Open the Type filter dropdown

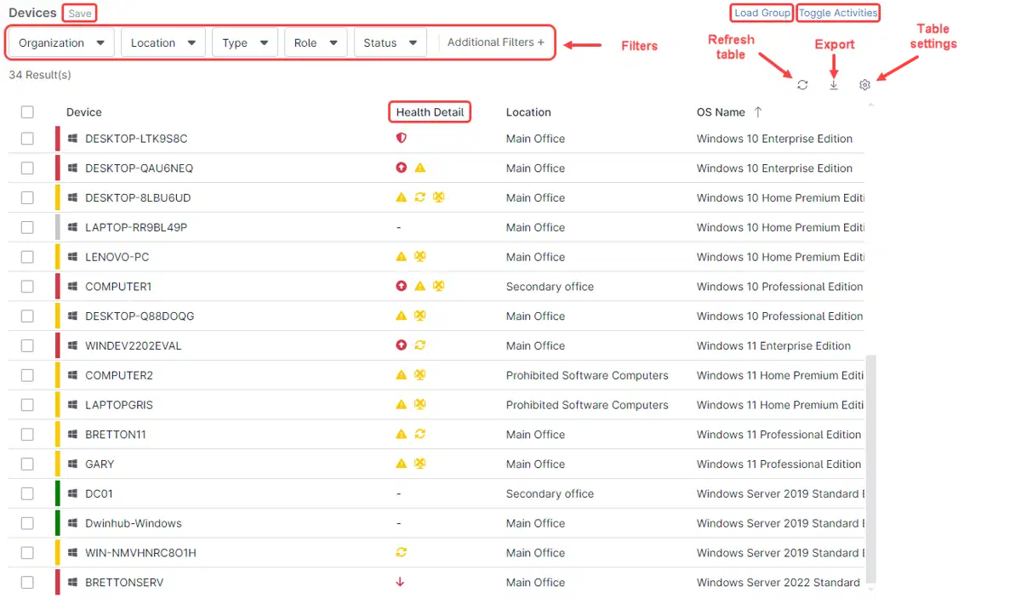(245, 43)
